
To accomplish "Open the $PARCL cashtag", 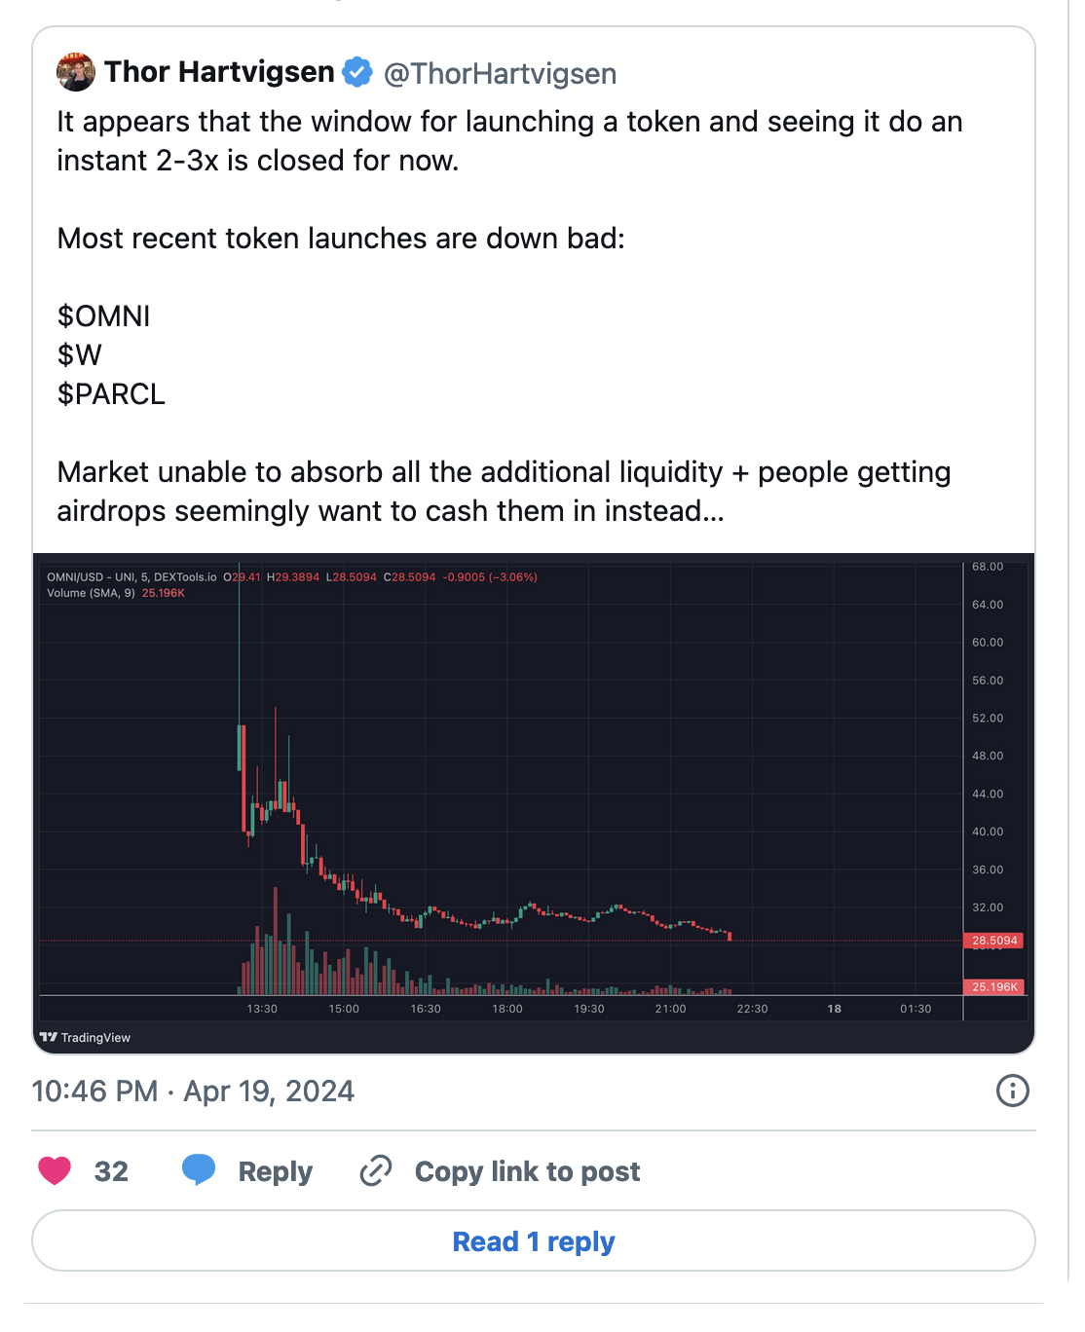I will click(111, 393).
